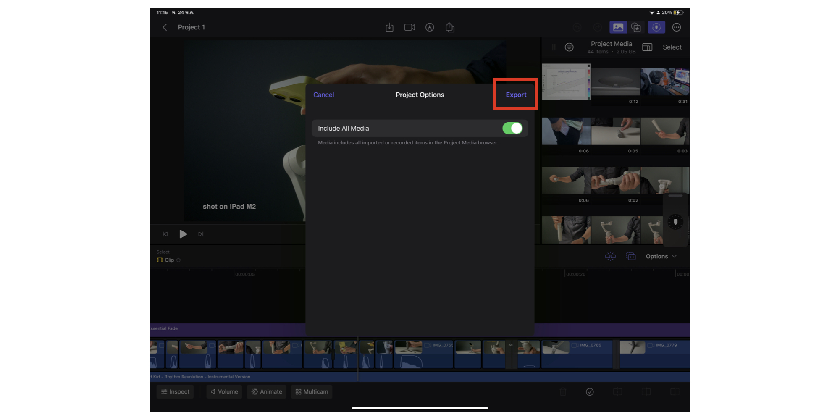Tap the camera record icon

click(409, 27)
